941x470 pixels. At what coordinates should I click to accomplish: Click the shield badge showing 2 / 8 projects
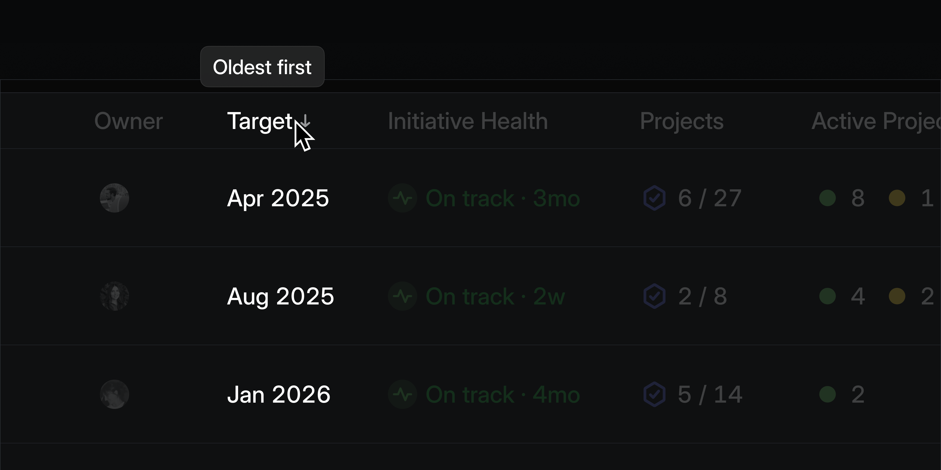tap(655, 296)
